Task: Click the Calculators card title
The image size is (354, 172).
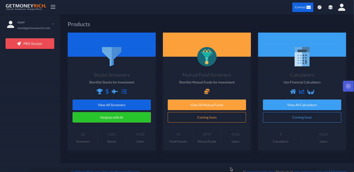Action: pyautogui.click(x=302, y=75)
